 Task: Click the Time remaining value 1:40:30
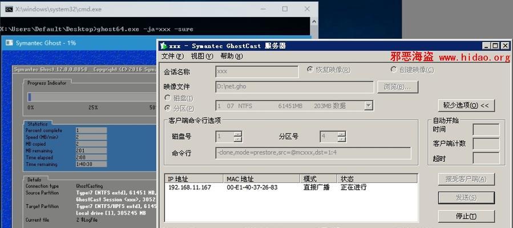click(91, 164)
